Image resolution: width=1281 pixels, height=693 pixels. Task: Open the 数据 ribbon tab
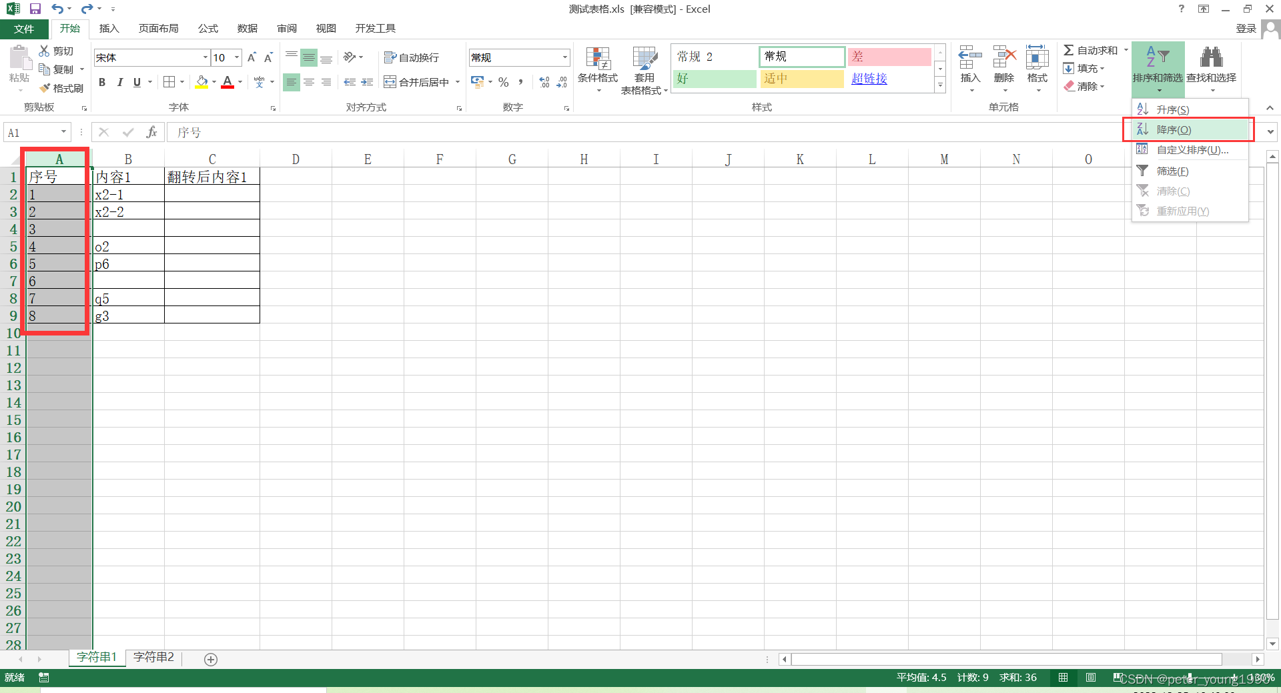[x=248, y=28]
